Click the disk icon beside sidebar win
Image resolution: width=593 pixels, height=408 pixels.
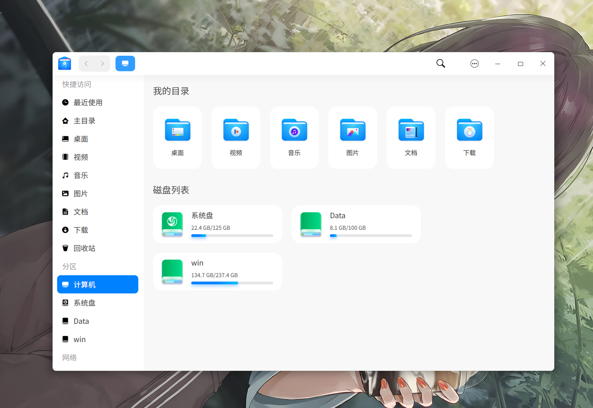(x=65, y=339)
